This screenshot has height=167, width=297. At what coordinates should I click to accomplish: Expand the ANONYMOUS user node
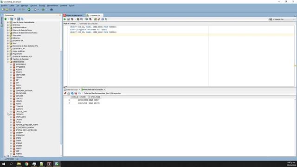pos(11,64)
